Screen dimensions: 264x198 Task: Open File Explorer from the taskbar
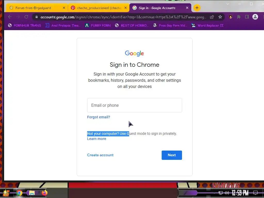click(x=32, y=193)
